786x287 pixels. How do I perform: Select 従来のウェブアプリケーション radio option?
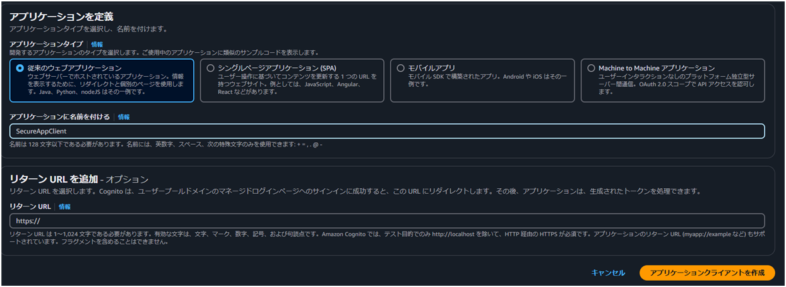(x=20, y=68)
